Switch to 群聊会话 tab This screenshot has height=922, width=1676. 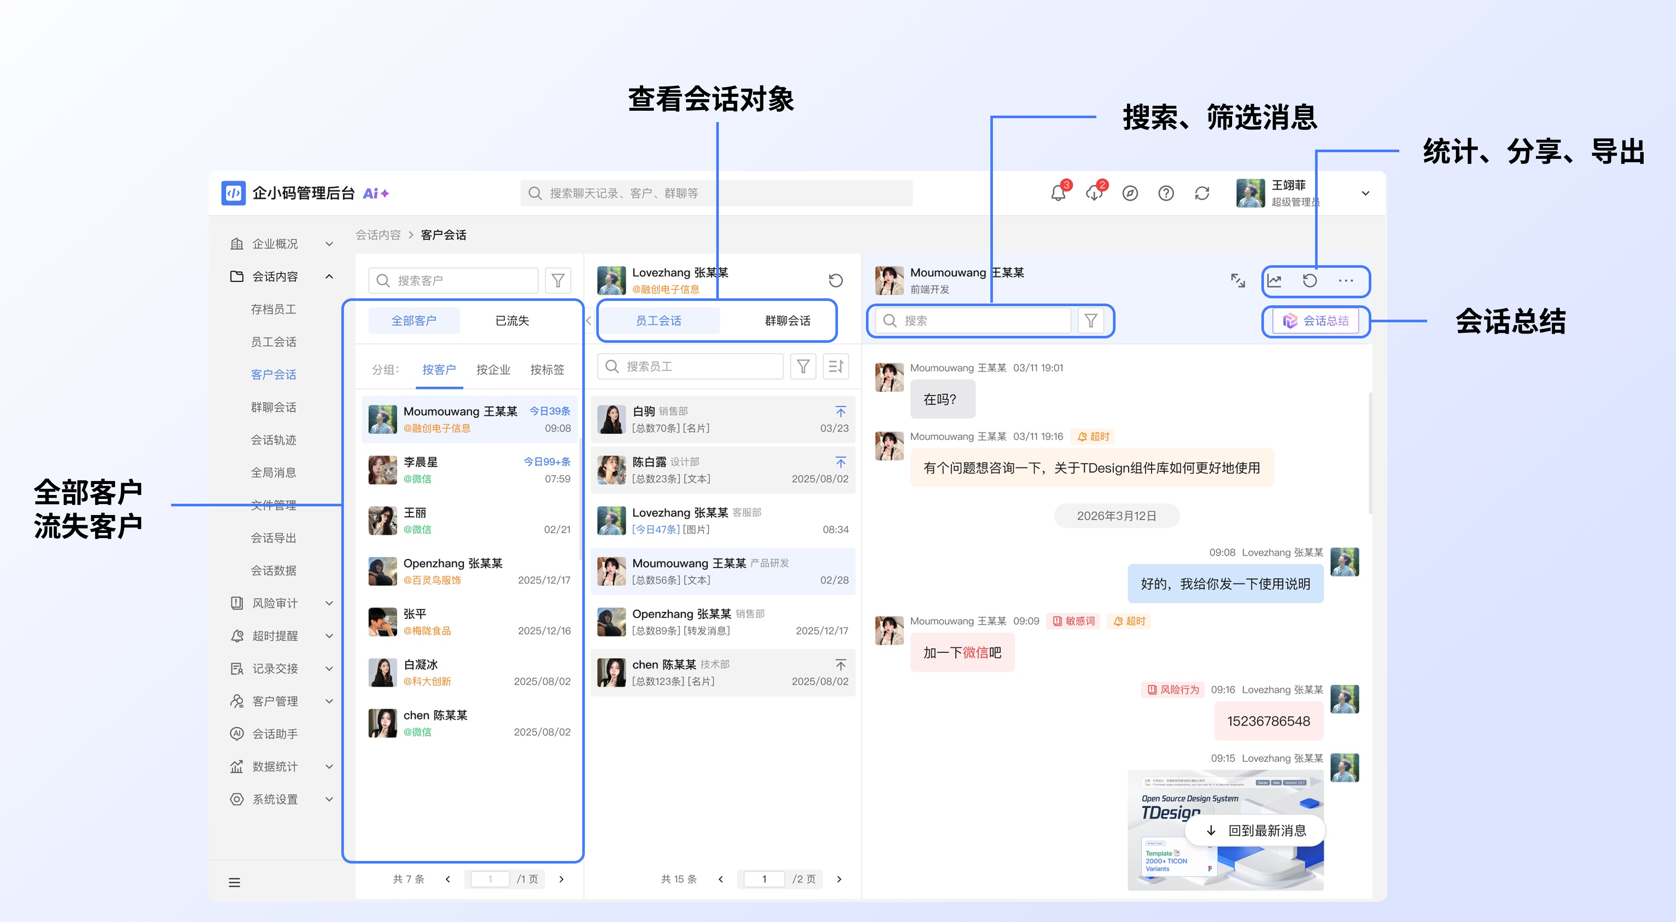(787, 321)
